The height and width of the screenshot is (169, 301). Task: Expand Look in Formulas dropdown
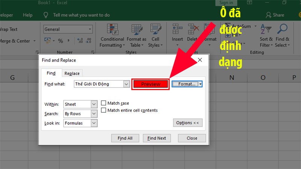click(94, 123)
